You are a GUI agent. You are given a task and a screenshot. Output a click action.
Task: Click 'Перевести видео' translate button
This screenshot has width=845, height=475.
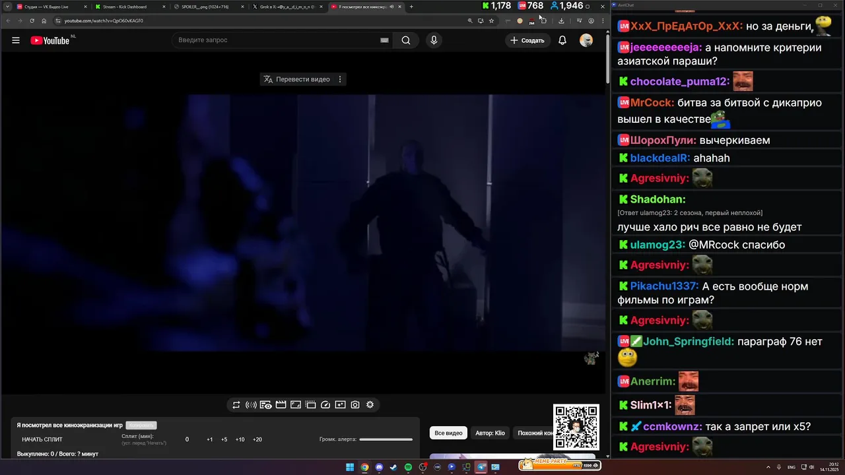tap(296, 79)
